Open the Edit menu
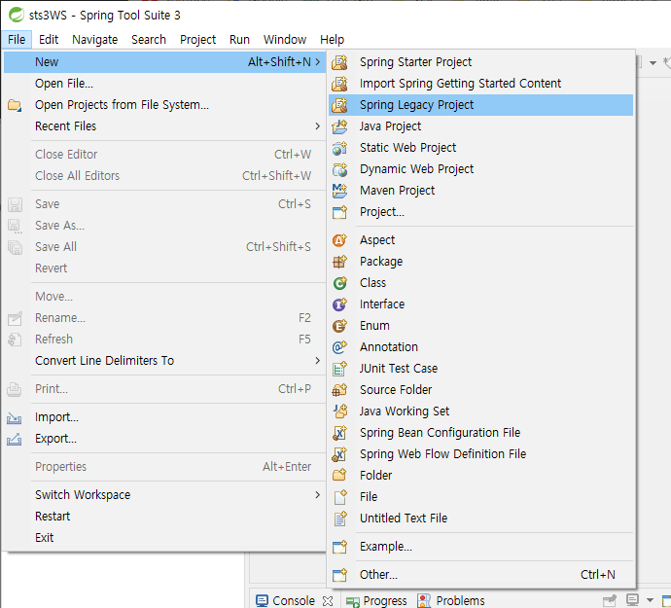Viewport: 671px width, 608px height. tap(49, 40)
